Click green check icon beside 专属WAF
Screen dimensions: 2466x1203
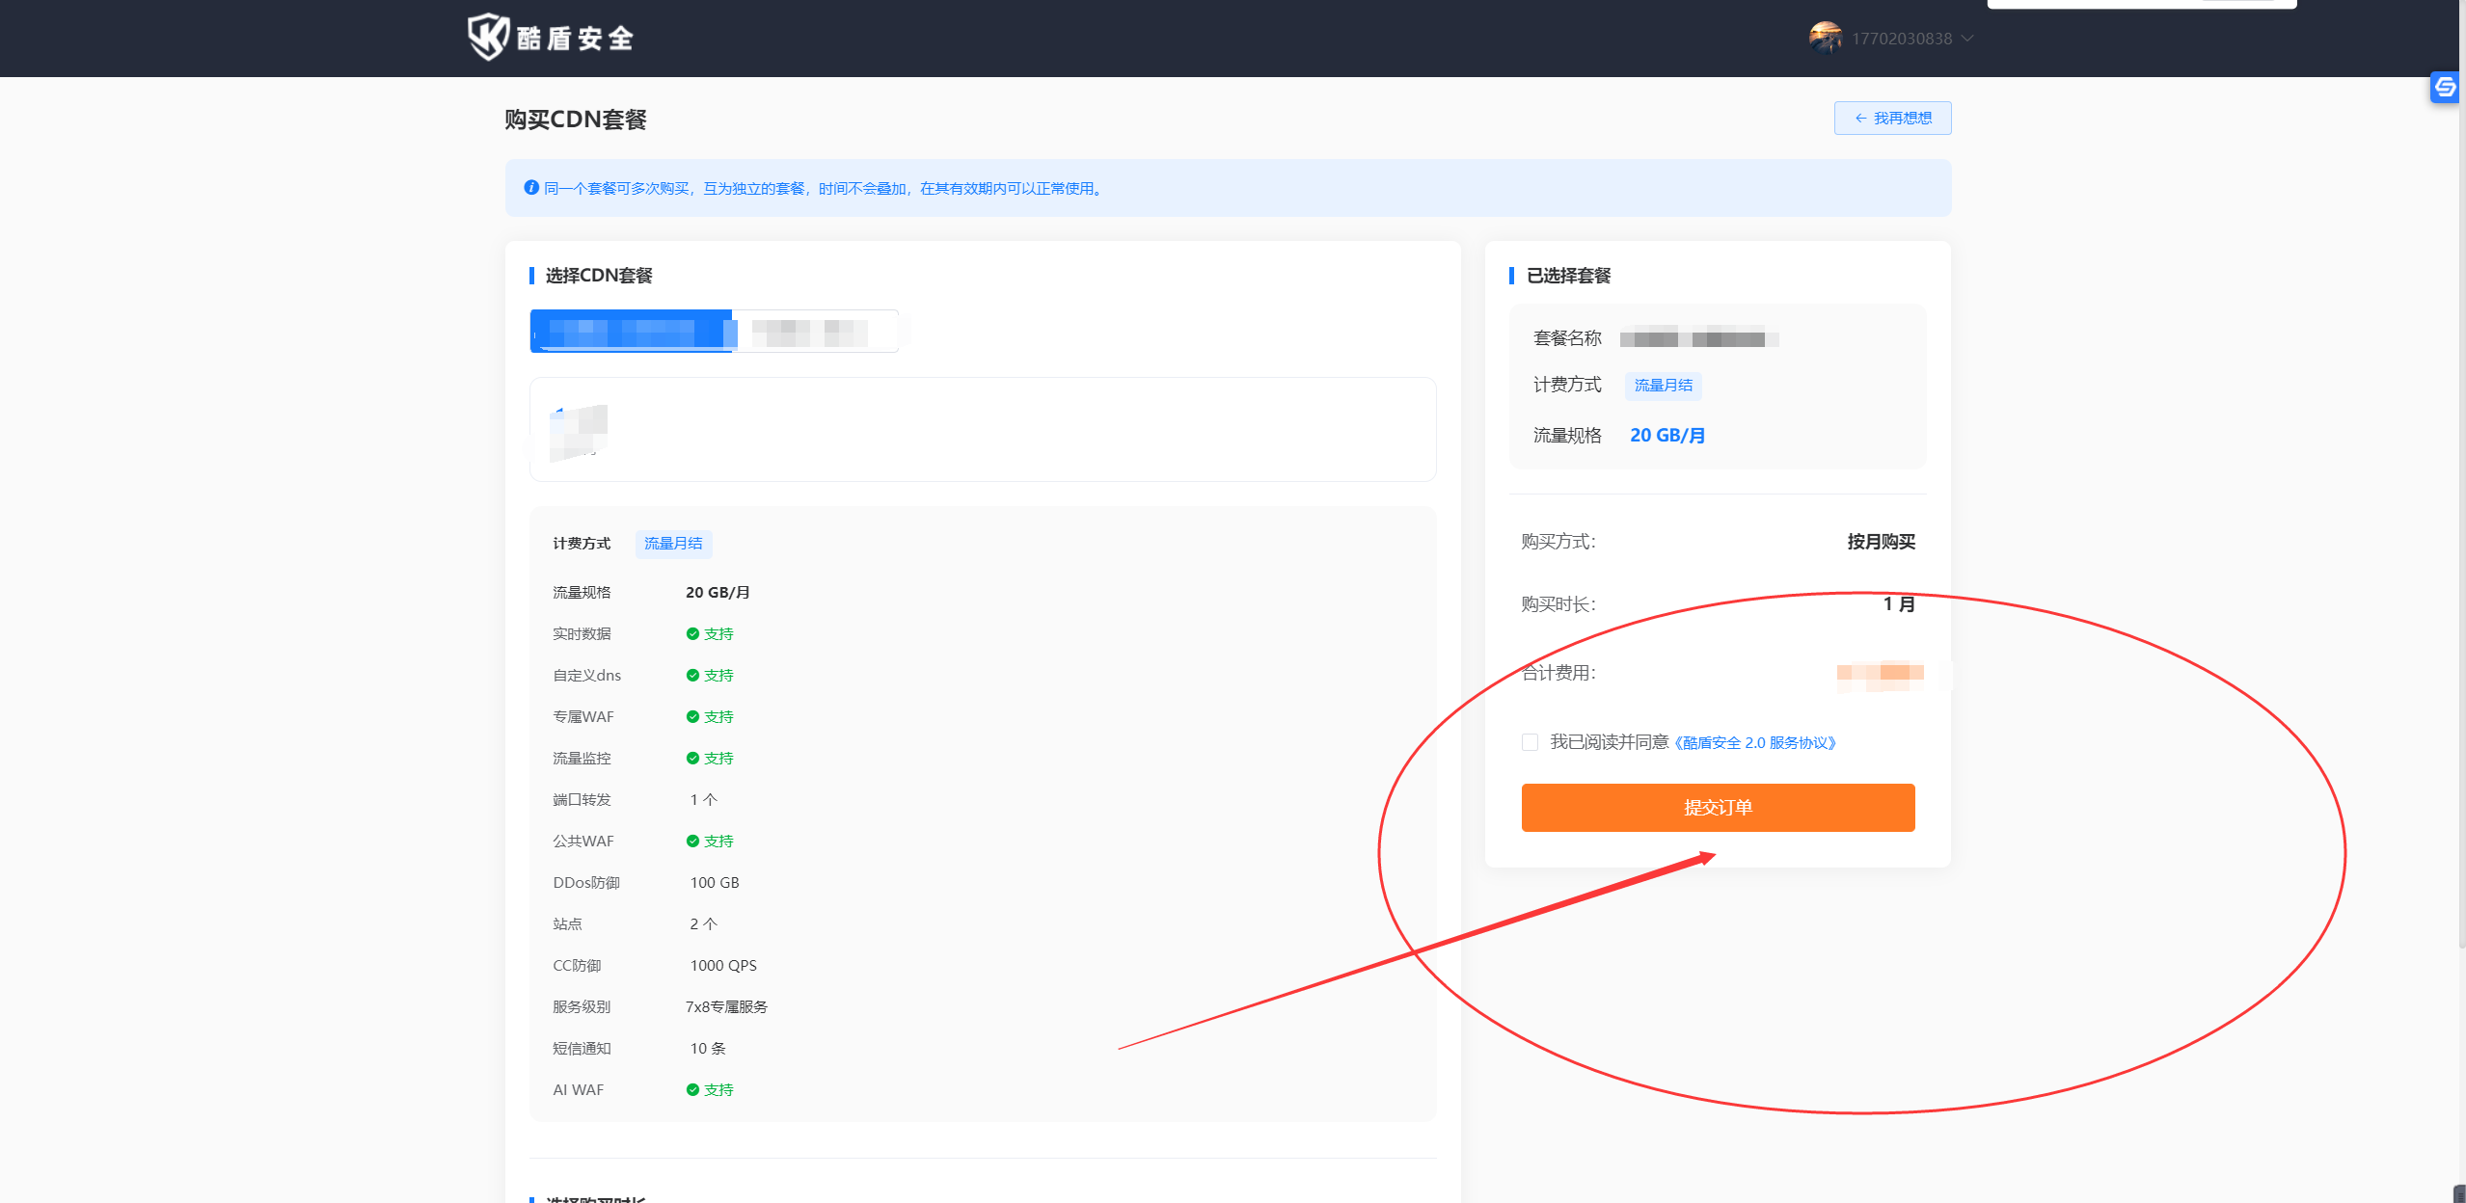click(x=692, y=717)
